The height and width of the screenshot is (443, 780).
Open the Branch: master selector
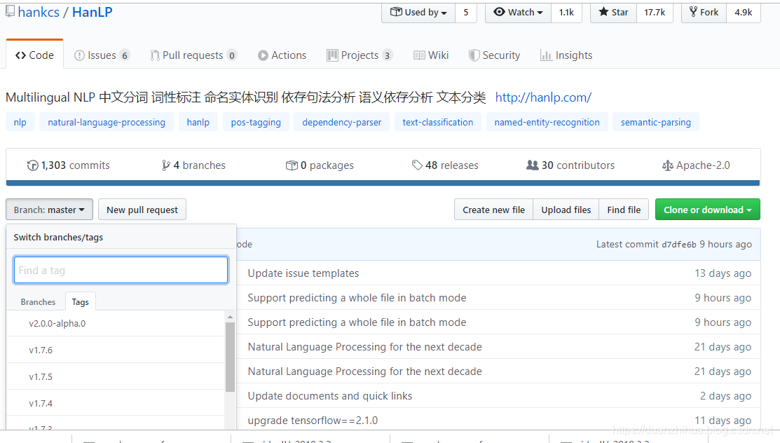(x=49, y=209)
